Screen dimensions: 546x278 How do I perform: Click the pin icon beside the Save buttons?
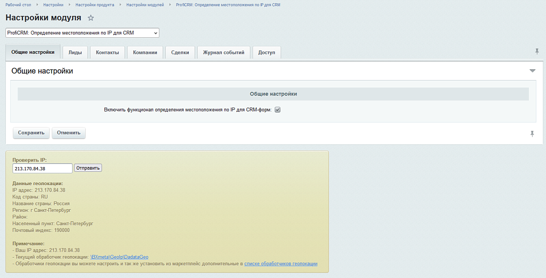point(532,134)
